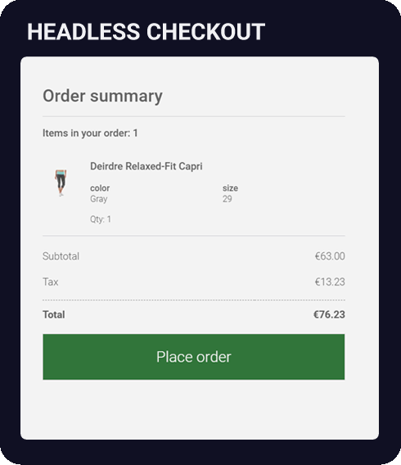
Task: Click the green Place order button
Action: [193, 357]
